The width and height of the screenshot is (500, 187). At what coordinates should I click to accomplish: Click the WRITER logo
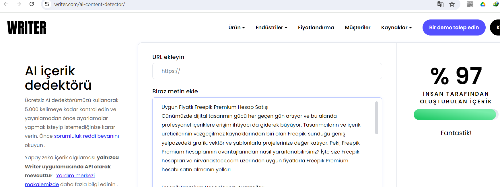click(27, 27)
